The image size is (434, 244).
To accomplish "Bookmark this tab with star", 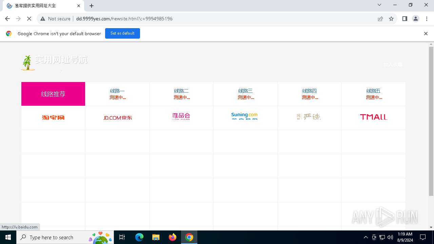I will coord(391,19).
